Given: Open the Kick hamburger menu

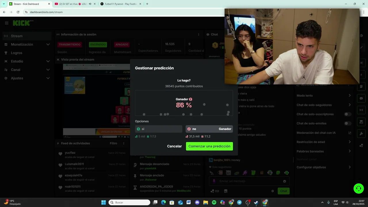Looking at the screenshot, I should pos(7,23).
